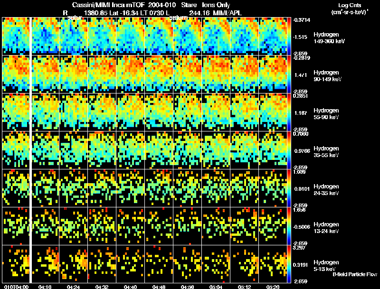Click the '010T04:00' time axis label

coord(17,287)
